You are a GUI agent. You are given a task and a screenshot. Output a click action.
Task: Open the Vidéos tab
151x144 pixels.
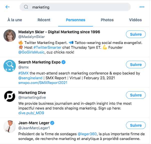tap(135, 20)
